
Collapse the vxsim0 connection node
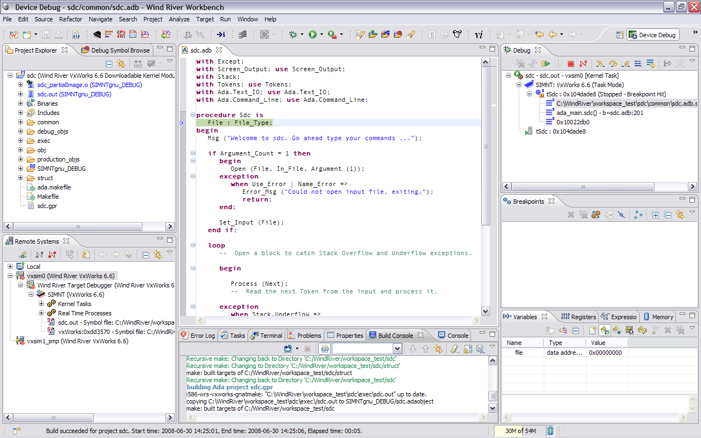click(x=10, y=276)
